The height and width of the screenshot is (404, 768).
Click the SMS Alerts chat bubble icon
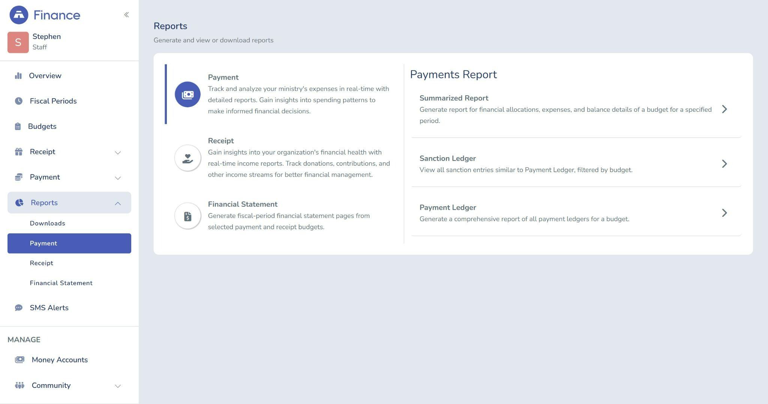click(18, 308)
